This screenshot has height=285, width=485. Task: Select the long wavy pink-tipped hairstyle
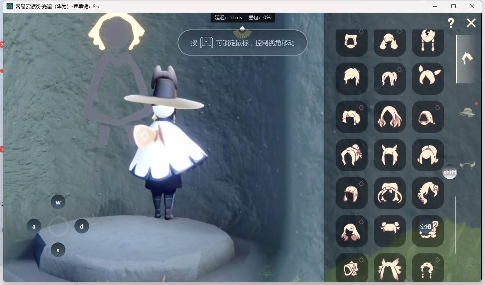[x=389, y=117]
